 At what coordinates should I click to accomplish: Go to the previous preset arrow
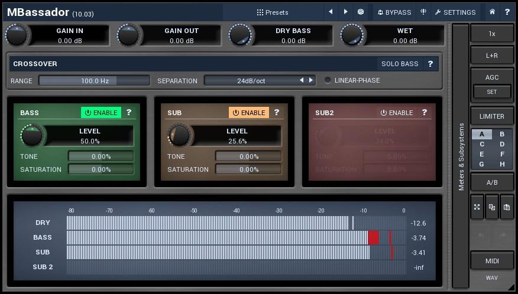pyautogui.click(x=331, y=12)
